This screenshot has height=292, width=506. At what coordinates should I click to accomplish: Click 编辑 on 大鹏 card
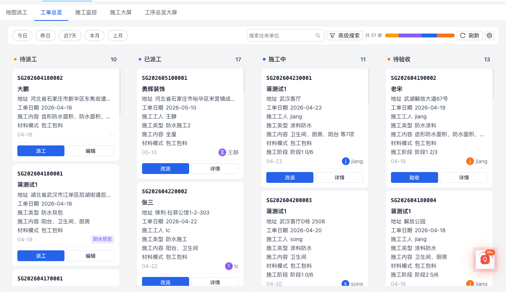pos(90,151)
